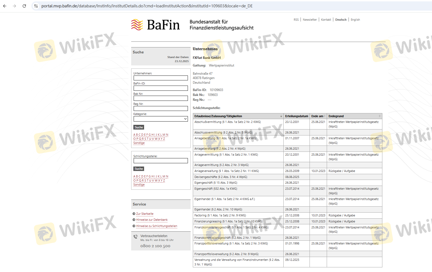Open the Newsletter link in top navigation
Viewport: 432px width, 272px height.
310,20
